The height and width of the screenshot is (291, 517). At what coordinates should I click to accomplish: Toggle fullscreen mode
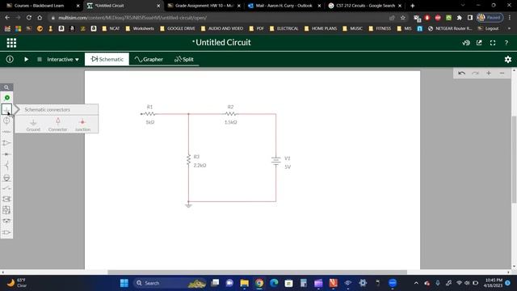pyautogui.click(x=493, y=43)
